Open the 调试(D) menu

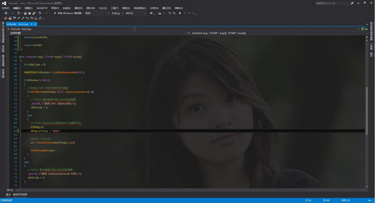[x=78, y=8]
